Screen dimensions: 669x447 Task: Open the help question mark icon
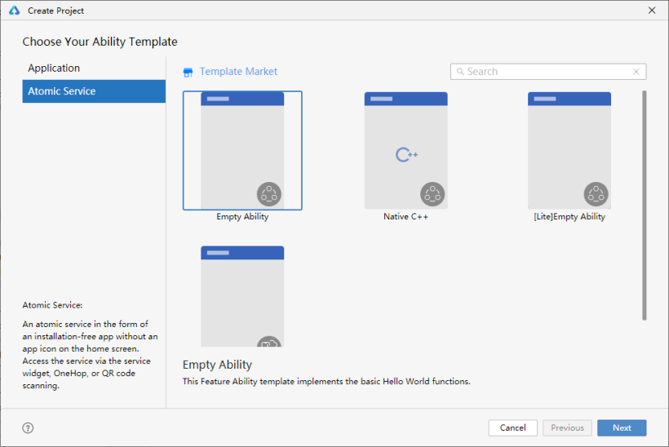(x=28, y=427)
